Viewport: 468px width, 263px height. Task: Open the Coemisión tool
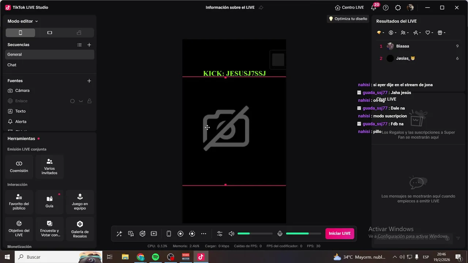click(x=19, y=167)
